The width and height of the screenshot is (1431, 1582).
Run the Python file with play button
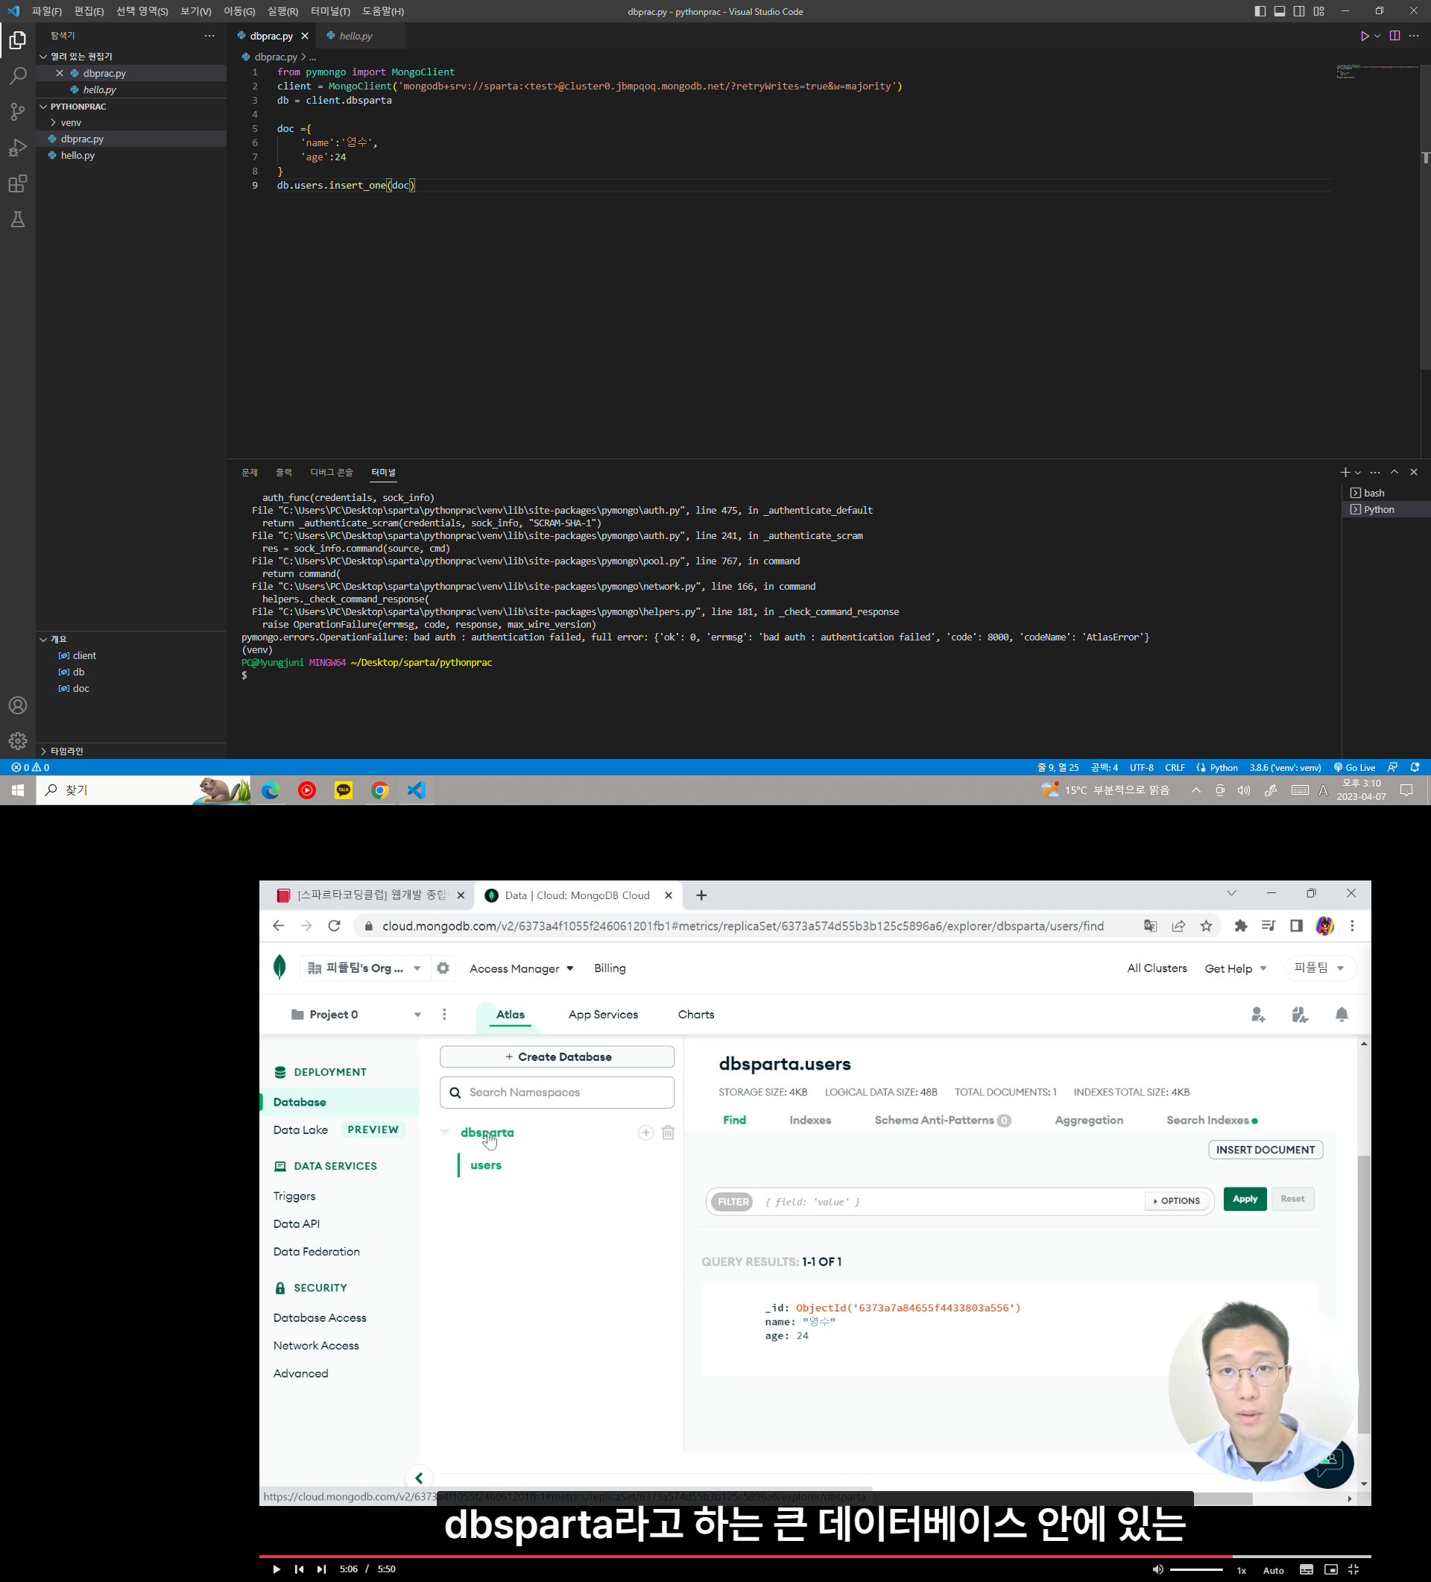click(x=1365, y=36)
